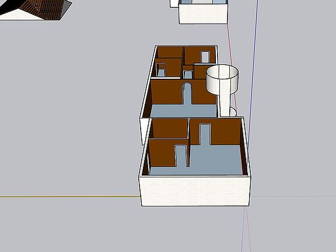Click the solid blue vertical axis line
336x252 pixels.
point(253,82)
